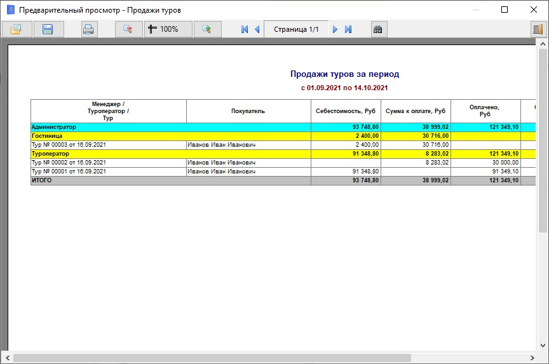Print the tour sales report
This screenshot has width=549, height=364.
click(88, 29)
